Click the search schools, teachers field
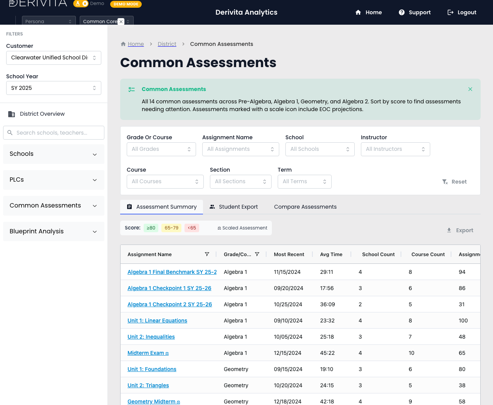 point(54,133)
